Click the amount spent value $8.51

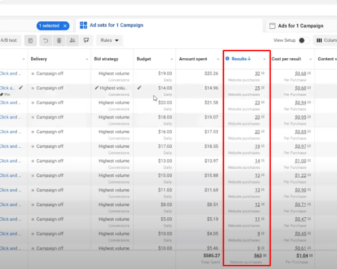212,204
